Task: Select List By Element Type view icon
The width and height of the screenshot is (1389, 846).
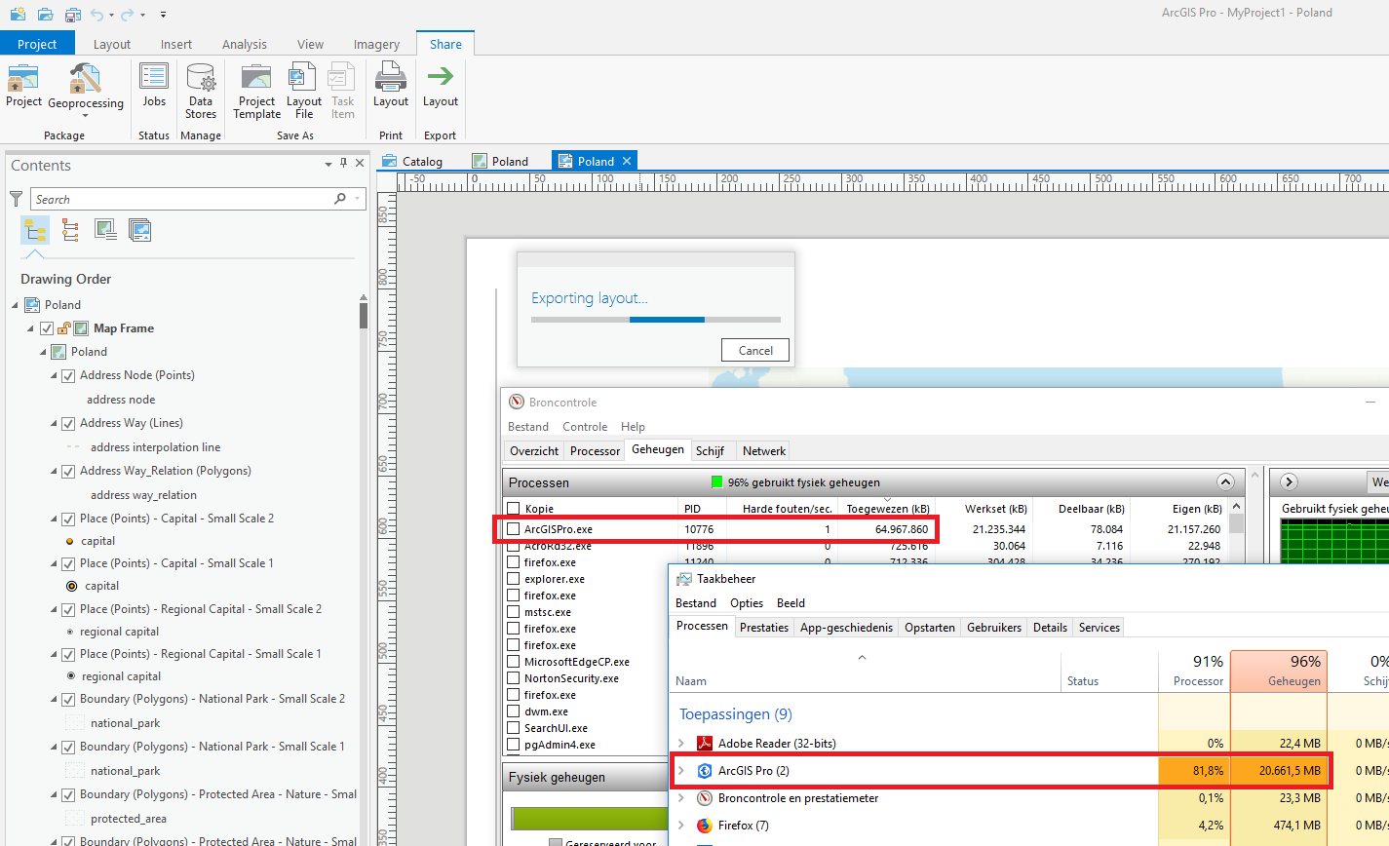Action: point(70,230)
